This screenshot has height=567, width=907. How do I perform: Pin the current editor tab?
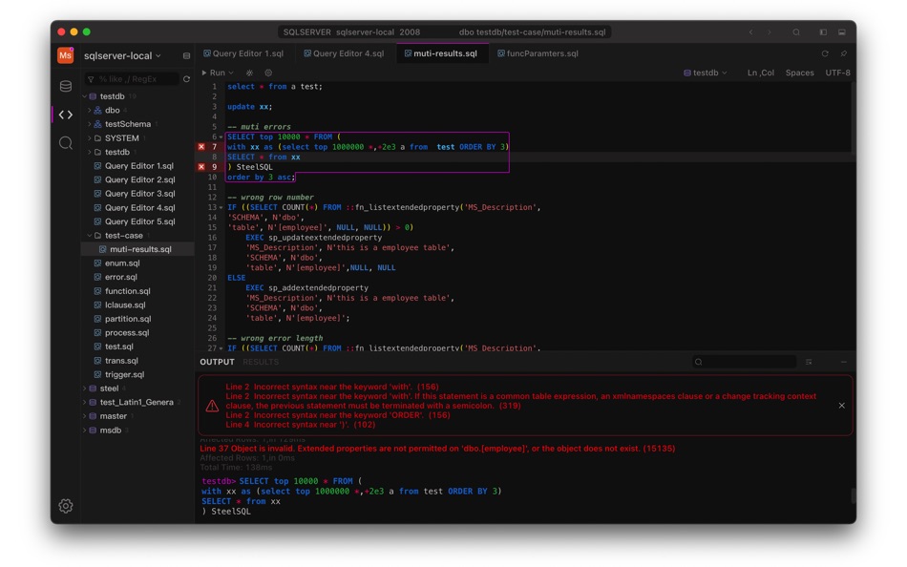(843, 53)
